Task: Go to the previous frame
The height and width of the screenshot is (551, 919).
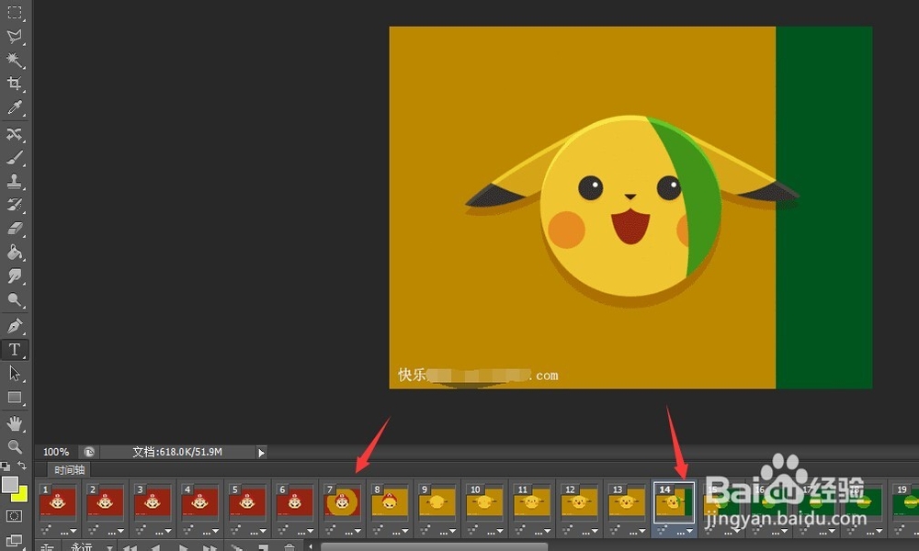Action: (156, 547)
